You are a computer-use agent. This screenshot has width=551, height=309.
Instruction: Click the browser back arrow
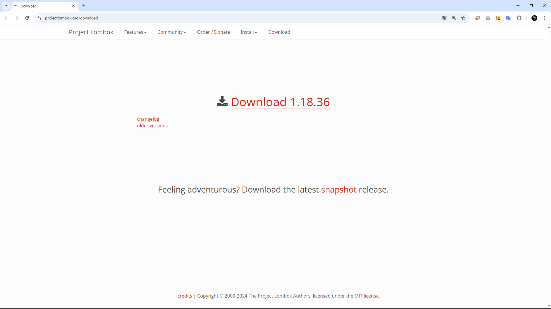(x=6, y=18)
